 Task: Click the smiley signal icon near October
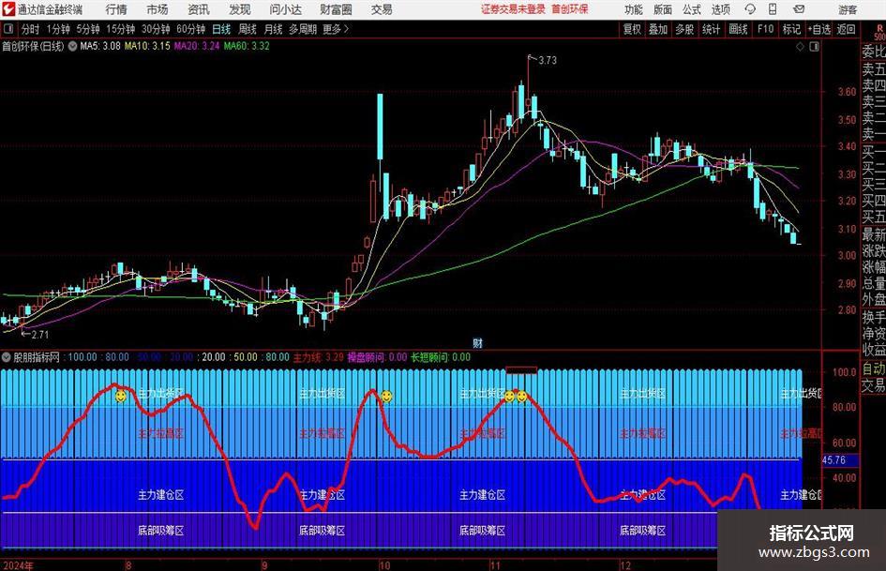point(386,397)
